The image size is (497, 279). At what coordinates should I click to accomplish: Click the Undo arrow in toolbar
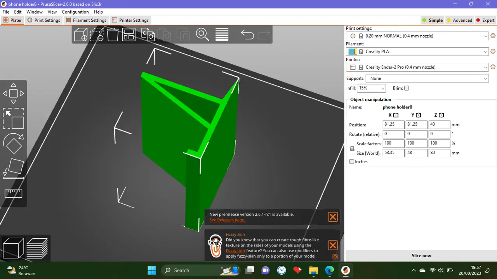click(x=247, y=34)
